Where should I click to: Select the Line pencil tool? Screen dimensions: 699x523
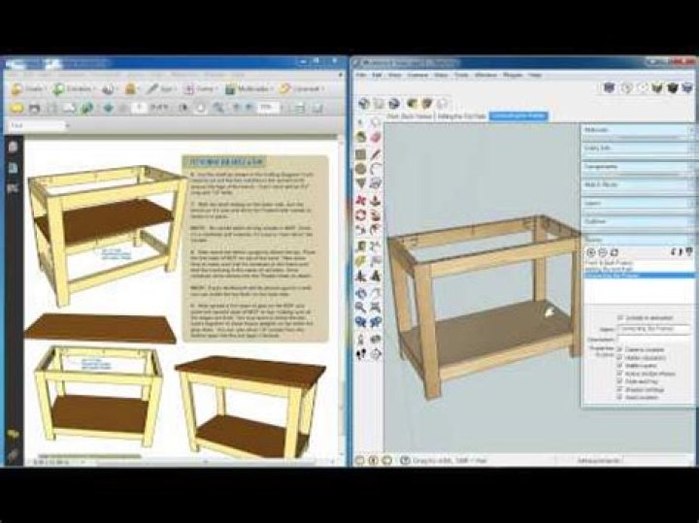pyautogui.click(x=376, y=154)
